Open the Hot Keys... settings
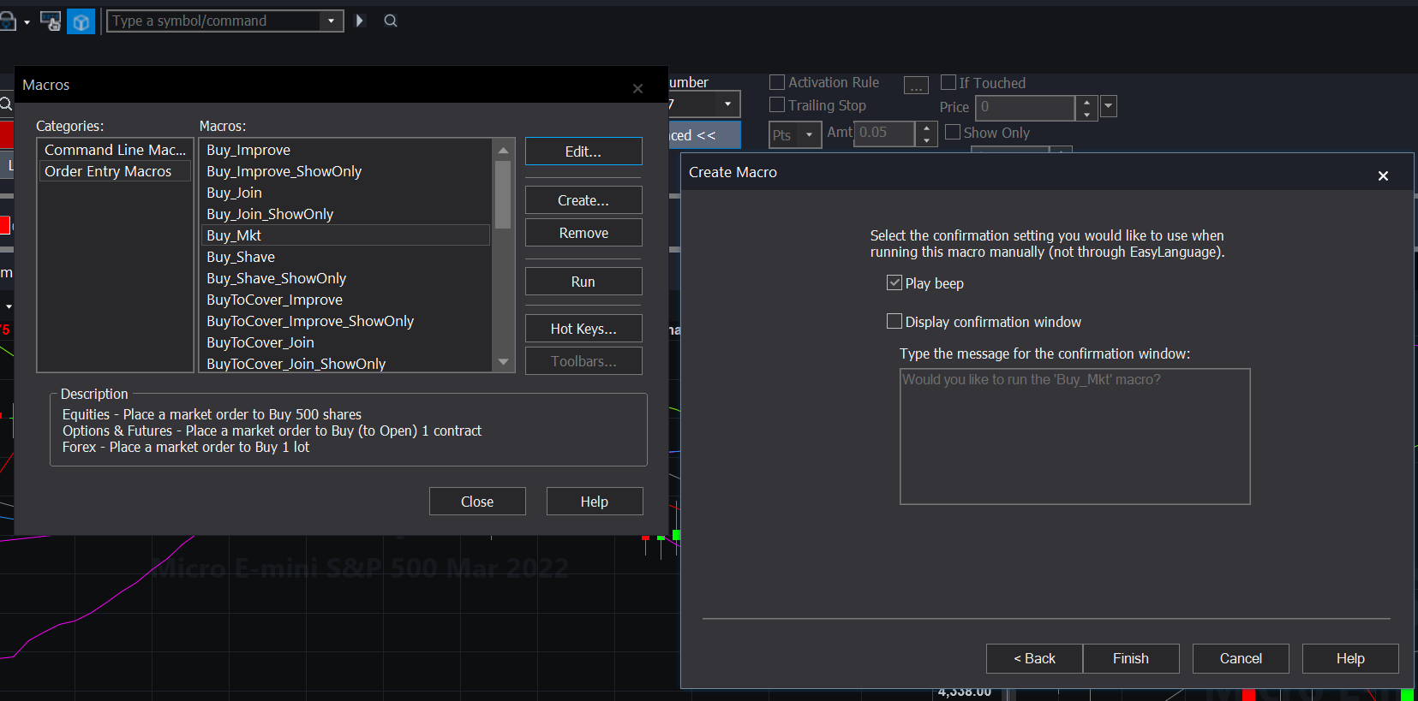 coord(583,329)
